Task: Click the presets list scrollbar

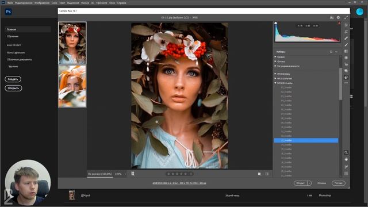Action: click(x=340, y=83)
